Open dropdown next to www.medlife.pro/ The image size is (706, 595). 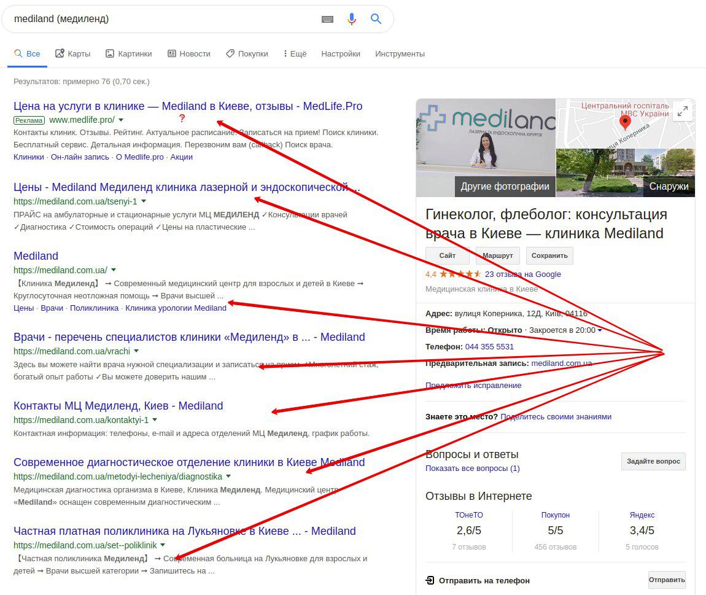pyautogui.click(x=121, y=120)
